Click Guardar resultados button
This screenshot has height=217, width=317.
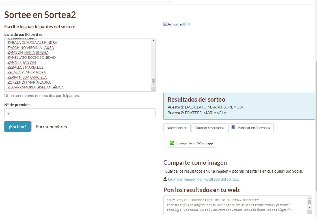click(209, 128)
